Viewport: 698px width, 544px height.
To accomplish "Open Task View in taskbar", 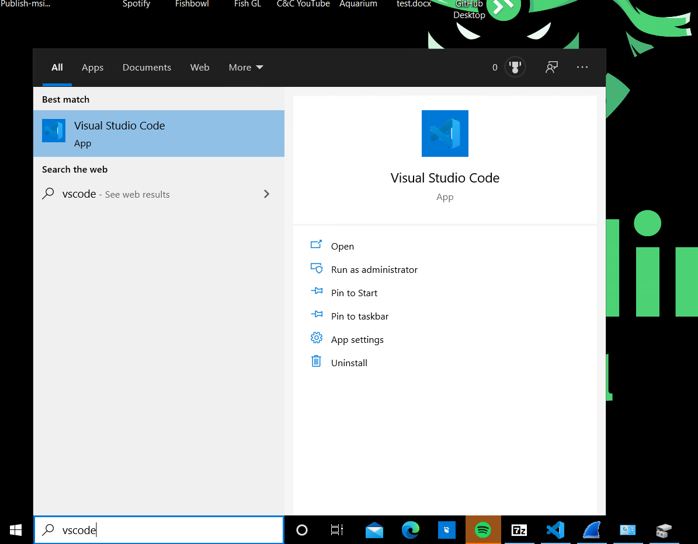I will pyautogui.click(x=337, y=530).
